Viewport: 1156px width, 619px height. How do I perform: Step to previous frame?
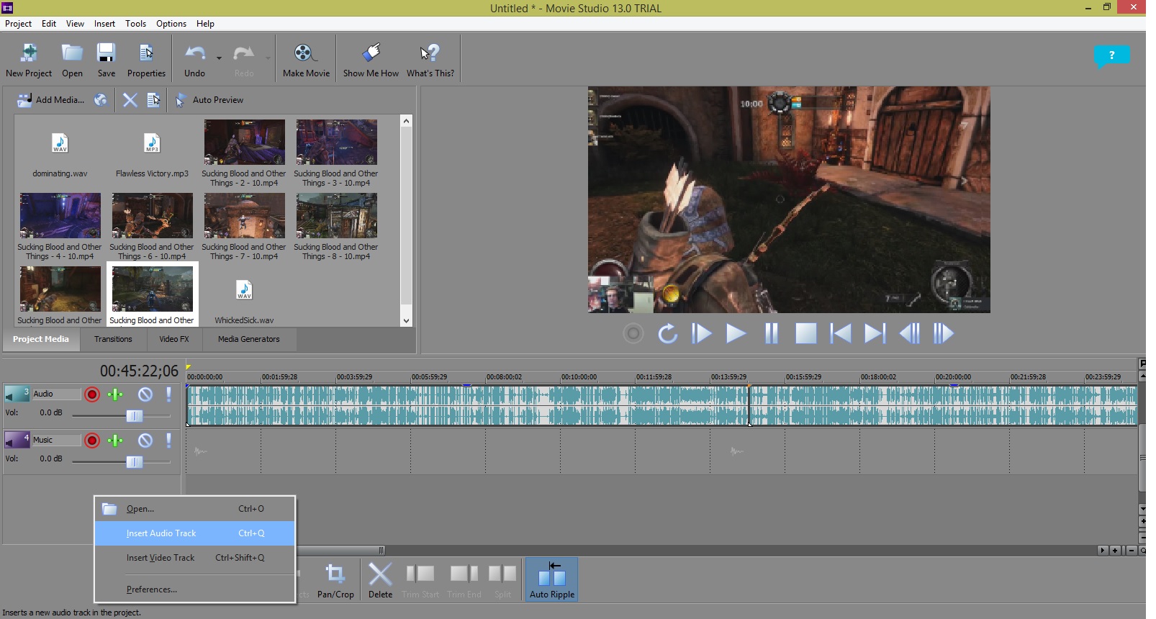point(909,334)
